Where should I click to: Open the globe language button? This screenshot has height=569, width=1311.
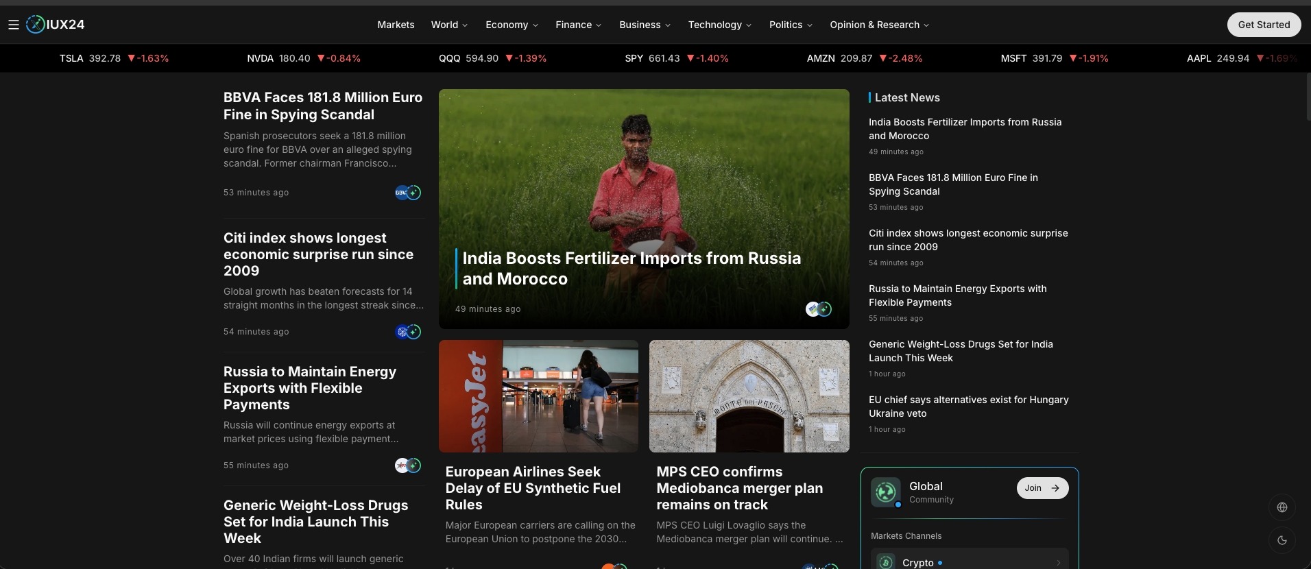(x=1282, y=507)
